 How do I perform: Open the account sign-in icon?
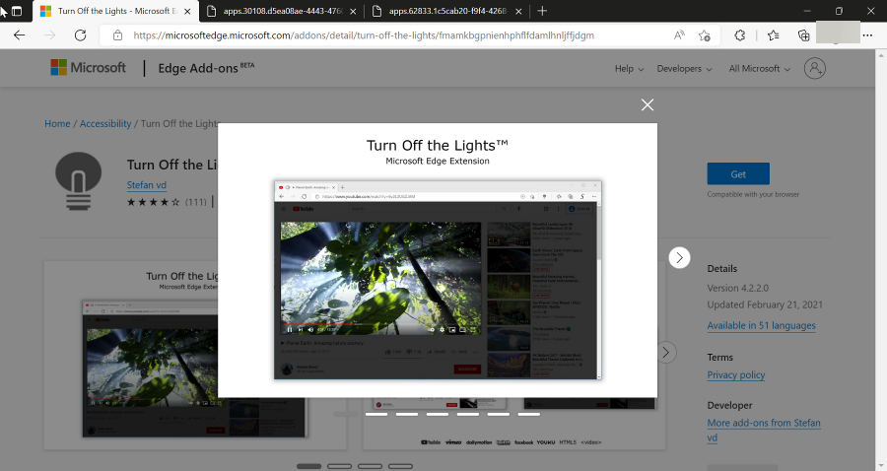[x=815, y=68]
